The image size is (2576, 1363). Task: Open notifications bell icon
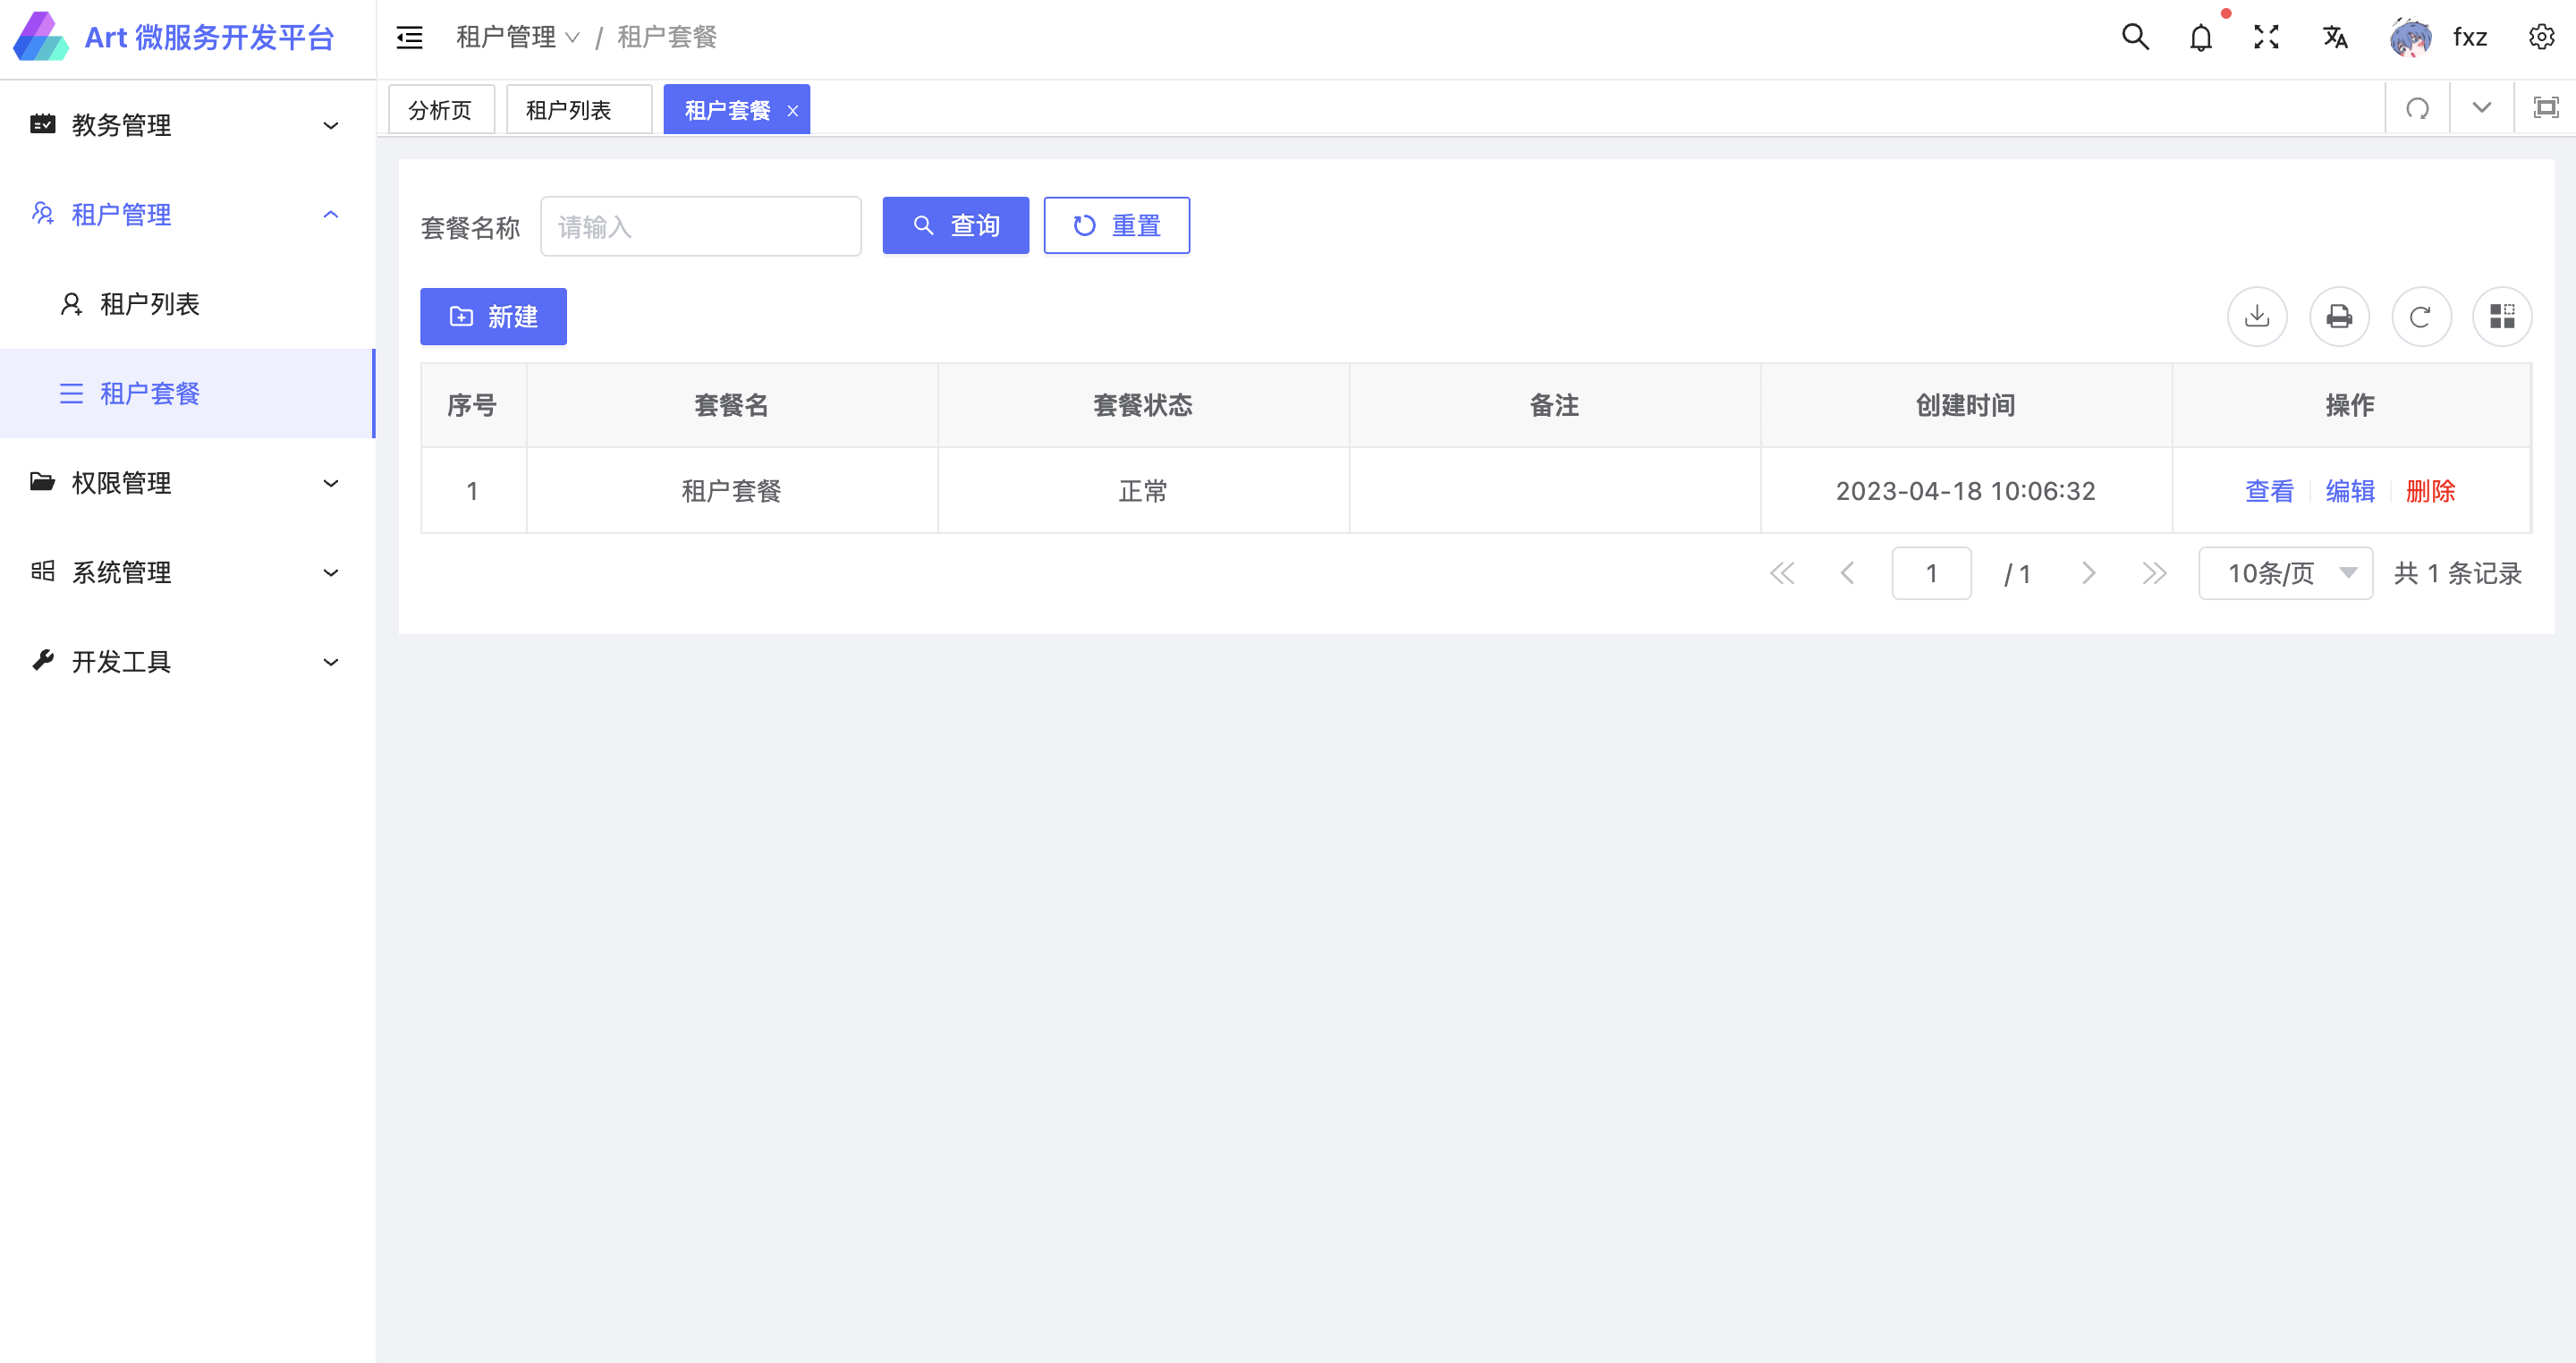(x=2200, y=38)
